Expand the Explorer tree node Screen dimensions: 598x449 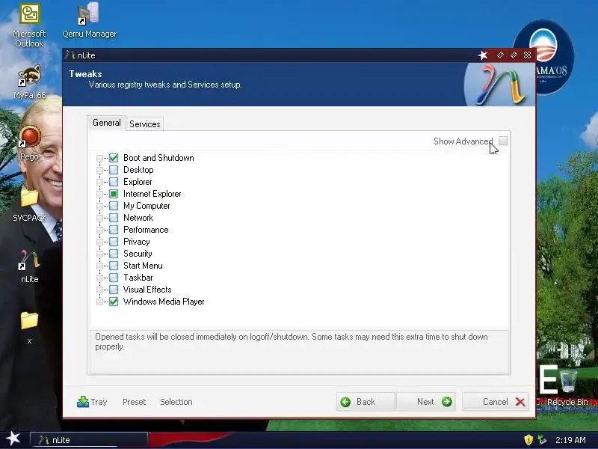pos(99,182)
